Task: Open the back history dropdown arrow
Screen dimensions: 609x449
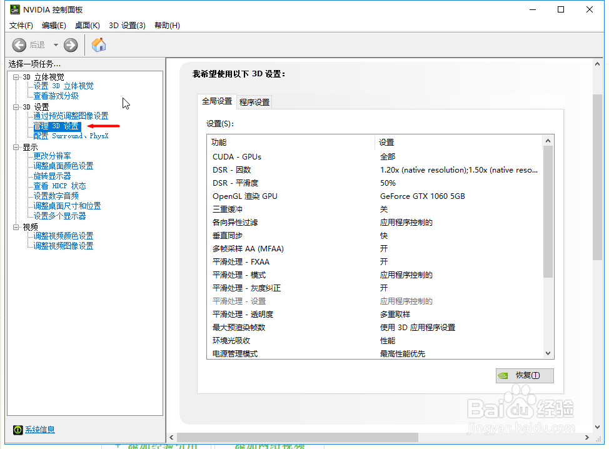Action: (56, 45)
